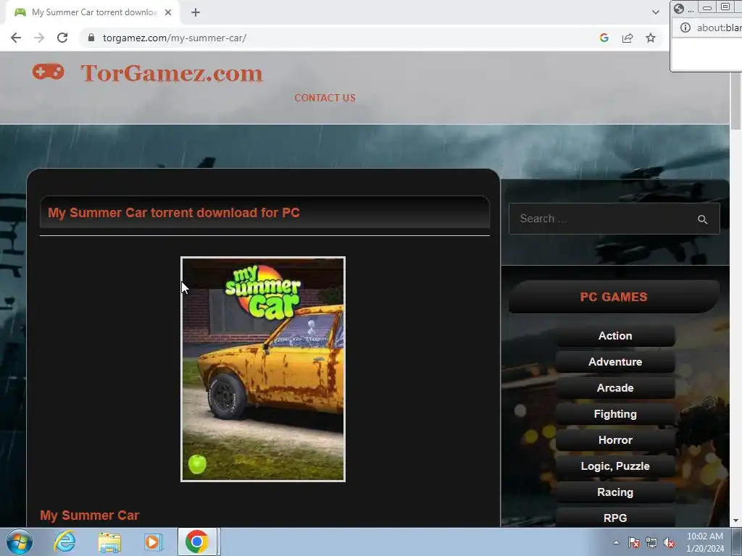Click the TorGamez gamepad logo icon
The image size is (742, 556).
[x=49, y=72]
